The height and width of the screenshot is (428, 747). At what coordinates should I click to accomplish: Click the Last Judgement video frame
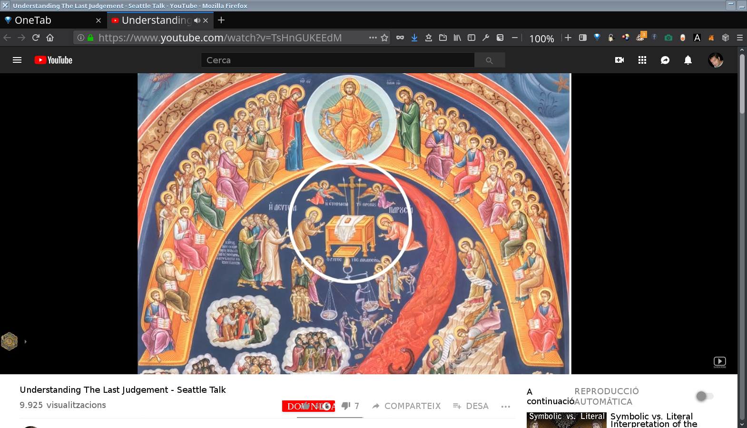354,224
